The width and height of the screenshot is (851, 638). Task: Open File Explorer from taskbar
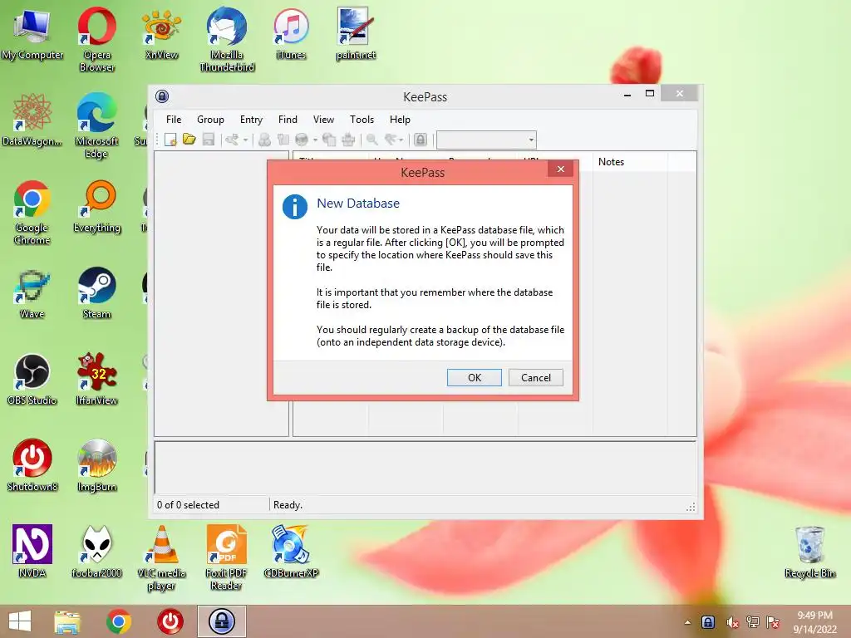coord(67,621)
